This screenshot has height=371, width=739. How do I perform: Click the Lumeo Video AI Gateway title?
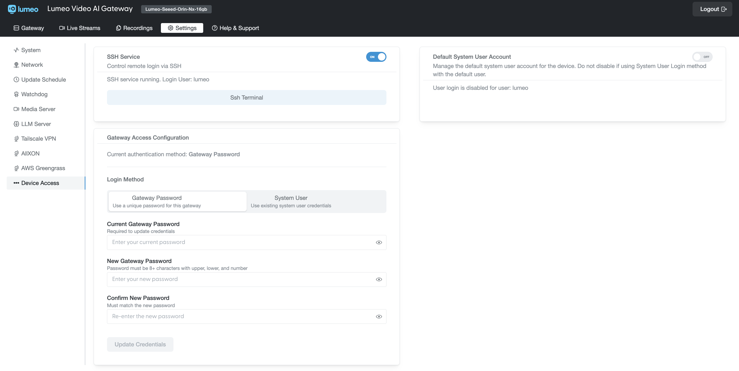click(90, 9)
